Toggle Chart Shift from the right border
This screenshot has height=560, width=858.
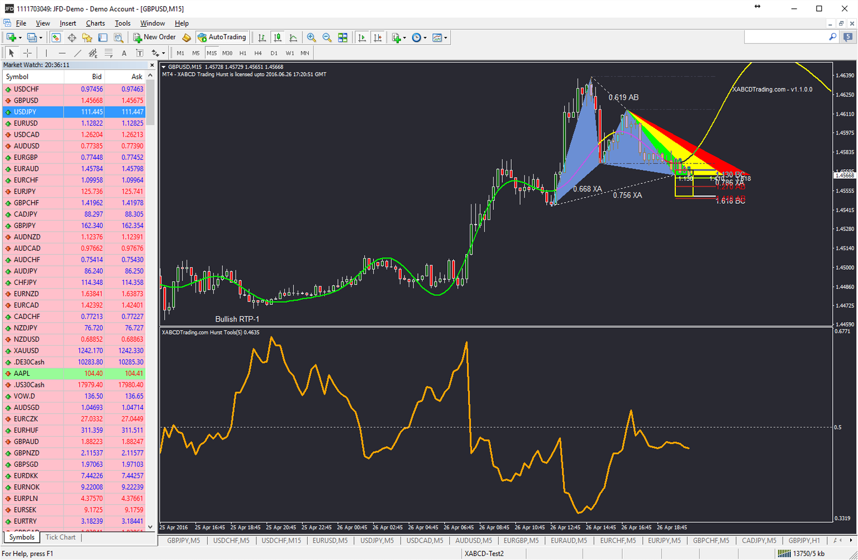click(x=378, y=37)
